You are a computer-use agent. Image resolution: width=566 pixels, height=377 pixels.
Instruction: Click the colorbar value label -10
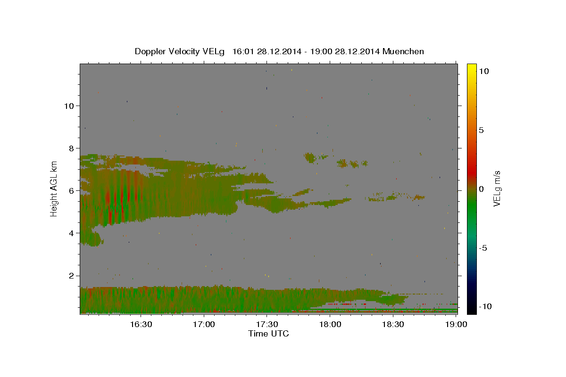click(x=485, y=307)
